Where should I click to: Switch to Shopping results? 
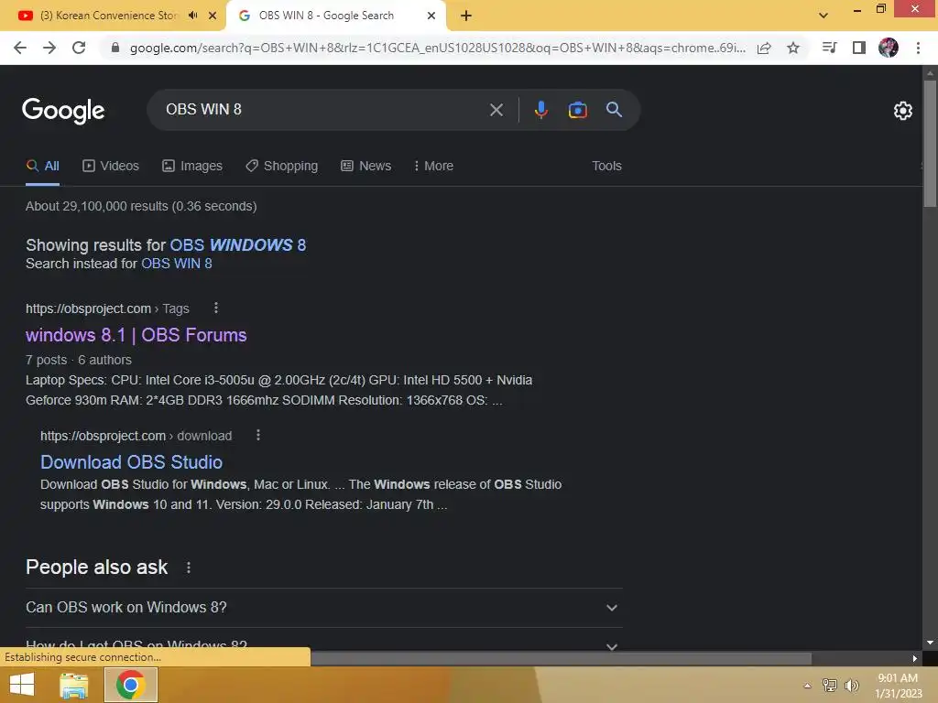[x=282, y=167]
